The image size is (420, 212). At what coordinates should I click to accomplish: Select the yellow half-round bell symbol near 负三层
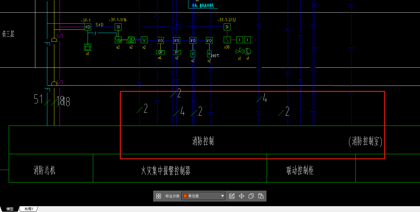[54, 40]
